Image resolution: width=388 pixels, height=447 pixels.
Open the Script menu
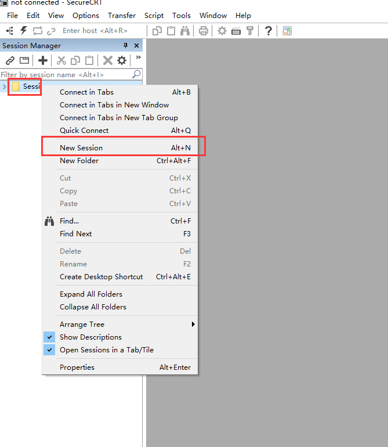click(x=154, y=16)
